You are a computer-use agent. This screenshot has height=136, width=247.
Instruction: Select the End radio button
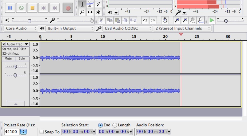(x=100, y=125)
